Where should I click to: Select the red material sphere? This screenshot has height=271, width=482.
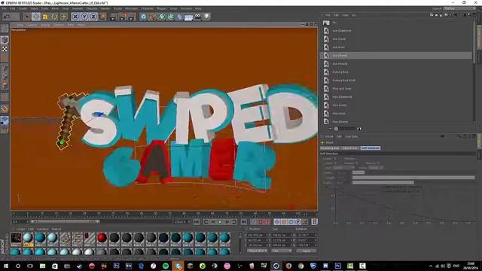coord(102,238)
